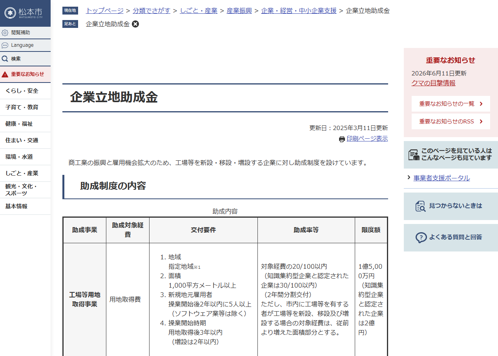Open 見つからないときは help button

[x=451, y=206]
